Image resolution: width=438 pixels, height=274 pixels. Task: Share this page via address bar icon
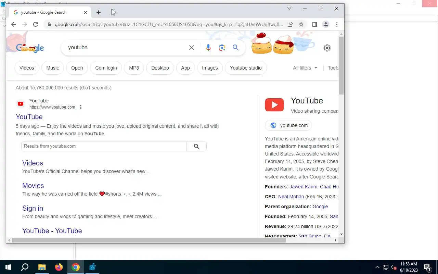click(290, 24)
